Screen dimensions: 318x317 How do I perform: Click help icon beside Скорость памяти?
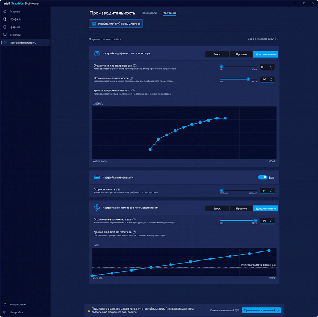pos(118,189)
